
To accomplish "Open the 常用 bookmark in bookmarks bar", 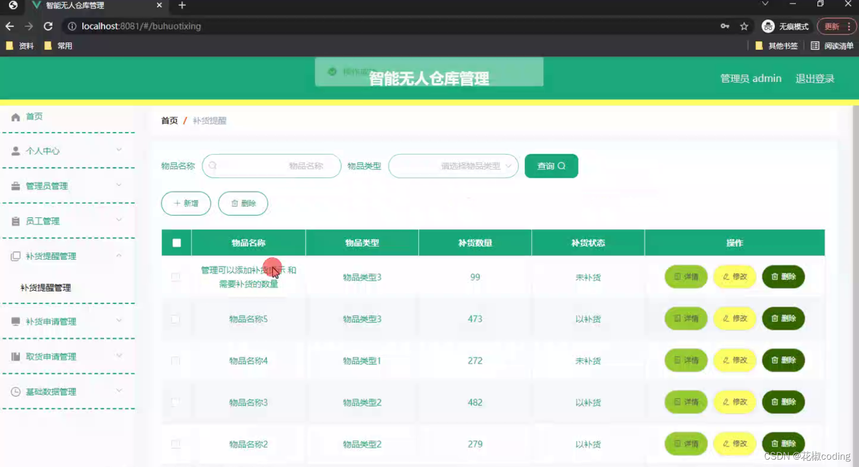I will (x=59, y=45).
